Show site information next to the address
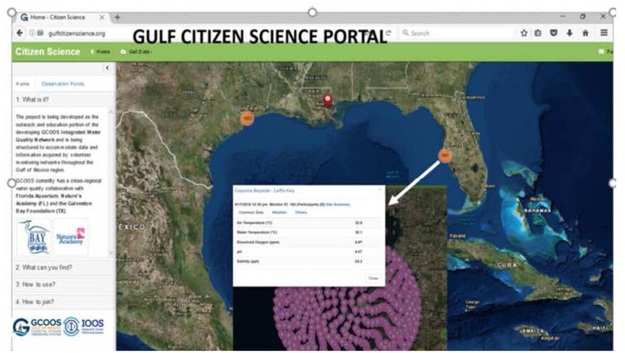The height and width of the screenshot is (353, 625). tap(32, 33)
